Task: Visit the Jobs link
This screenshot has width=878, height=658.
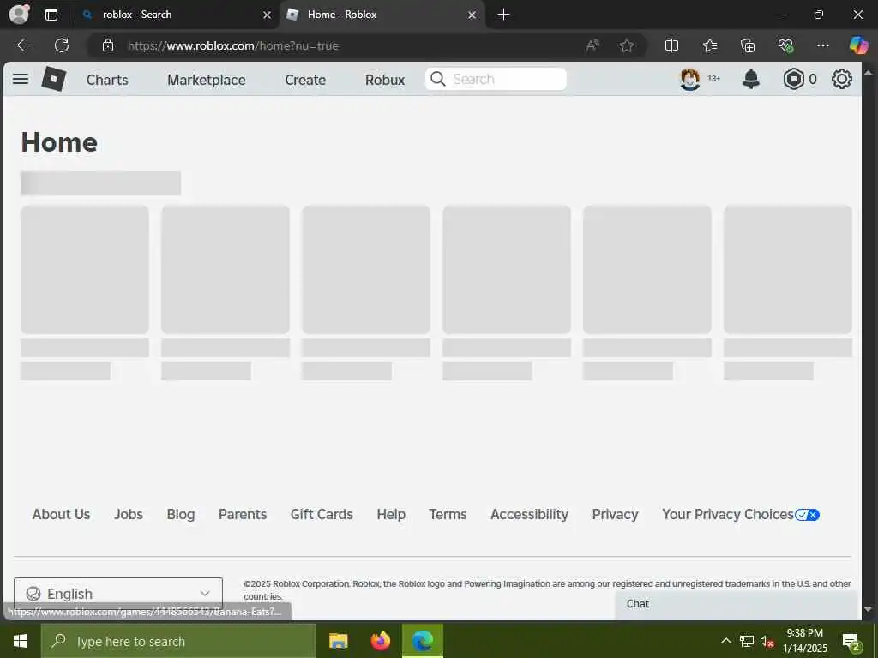Action: pyautogui.click(x=129, y=514)
